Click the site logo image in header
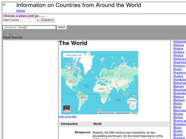Viewport: 186px width, 139px height. (x=9, y=7)
